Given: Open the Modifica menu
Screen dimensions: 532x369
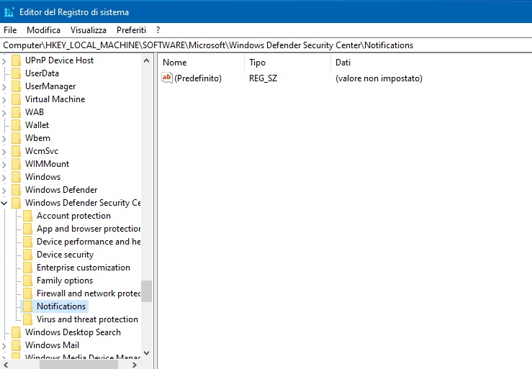Looking at the screenshot, I should 43,30.
